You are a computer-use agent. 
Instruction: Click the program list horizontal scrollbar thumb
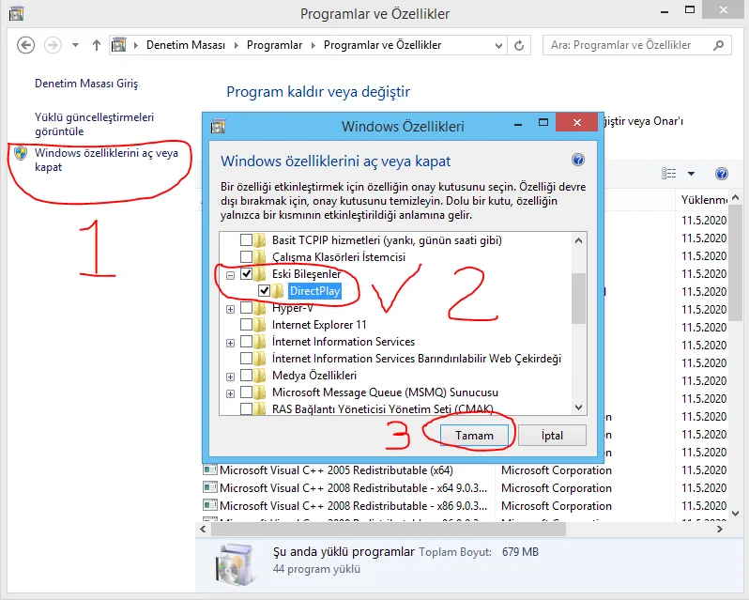coord(389,529)
